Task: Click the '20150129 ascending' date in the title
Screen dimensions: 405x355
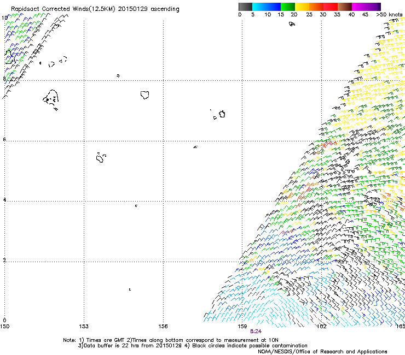Action: (148, 9)
